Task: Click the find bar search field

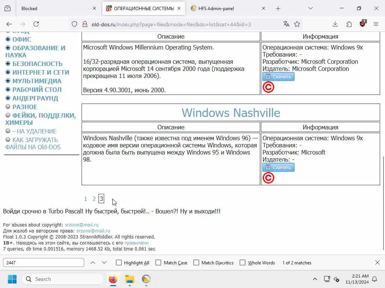Action: click(x=44, y=262)
